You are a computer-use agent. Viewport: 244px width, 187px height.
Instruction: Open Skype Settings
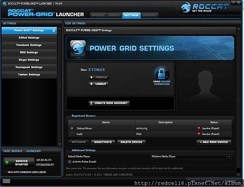point(29,60)
